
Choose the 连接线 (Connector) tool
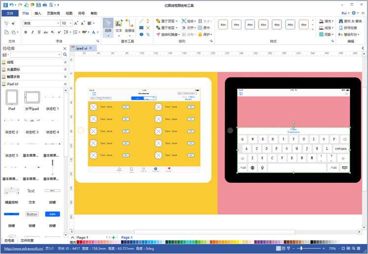coord(130,26)
